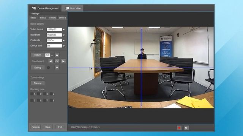Click the speaker audio icon

tap(186, 128)
